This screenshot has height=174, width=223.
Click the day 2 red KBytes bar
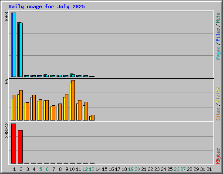pos(20,147)
